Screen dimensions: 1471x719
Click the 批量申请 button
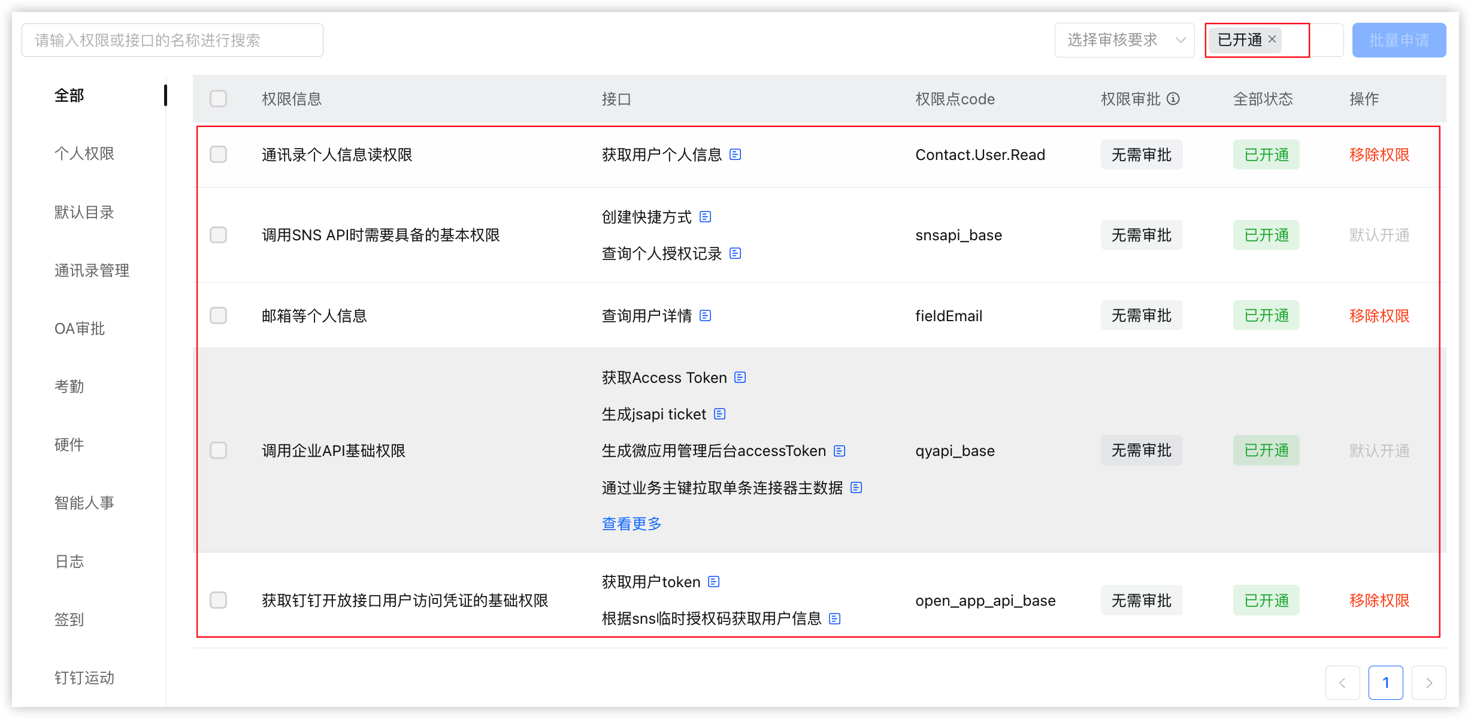1399,40
